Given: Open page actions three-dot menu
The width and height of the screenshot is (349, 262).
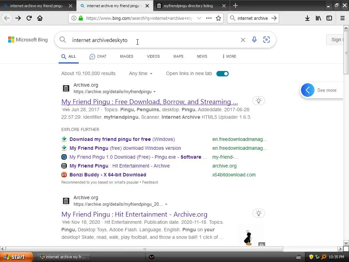Looking at the screenshot, I should click(209, 18).
